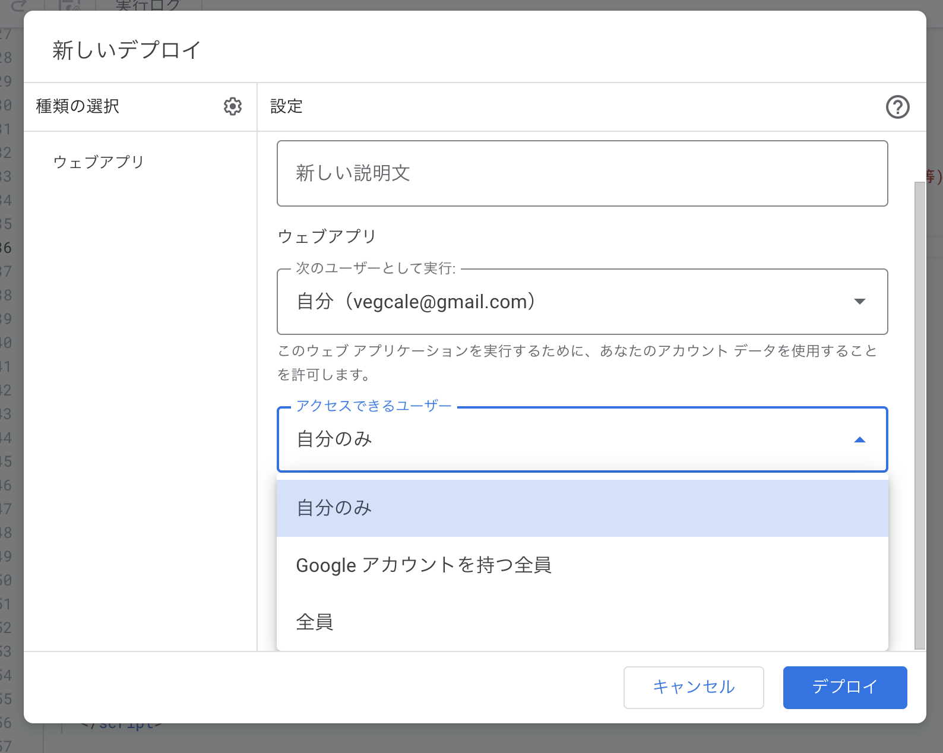Open the deployment type gear settings

coord(233,106)
